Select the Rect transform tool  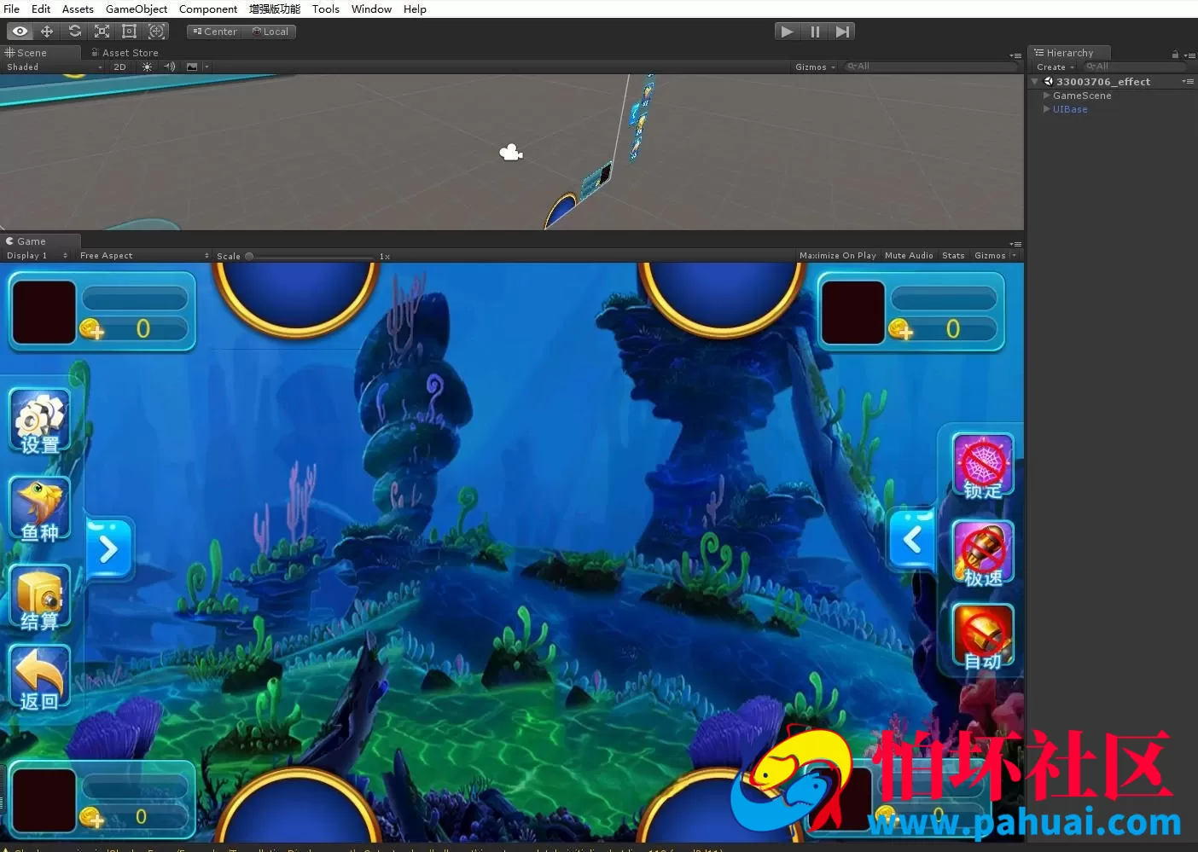(129, 32)
